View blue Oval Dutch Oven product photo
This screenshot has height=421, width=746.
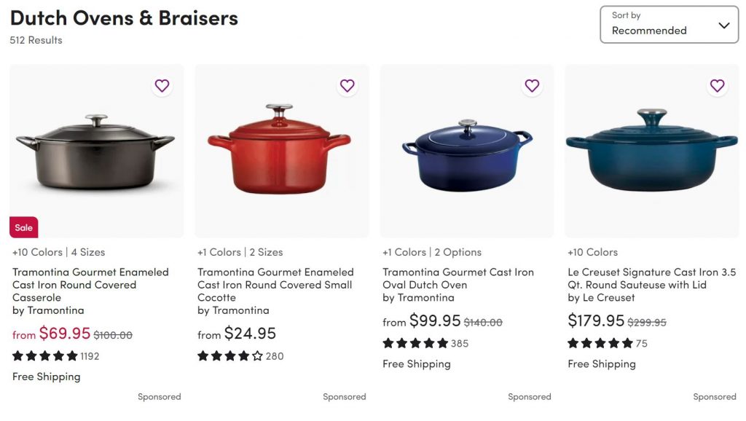(467, 151)
